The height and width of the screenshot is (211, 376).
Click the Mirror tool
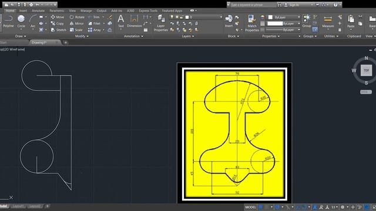[x=77, y=23]
